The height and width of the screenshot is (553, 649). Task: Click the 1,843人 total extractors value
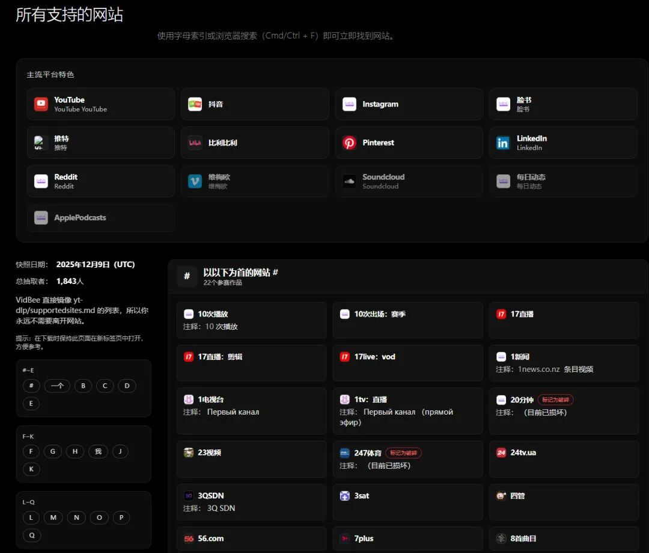[x=70, y=281]
